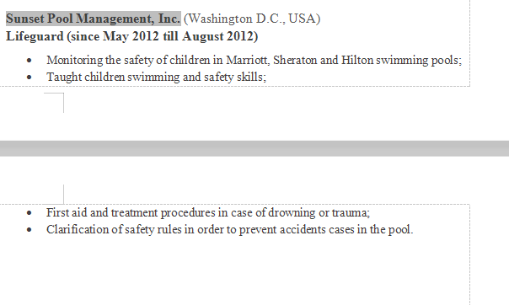509x305 pixels.
Task: Click the word Lifeguard in bold heading
Action: 35,36
